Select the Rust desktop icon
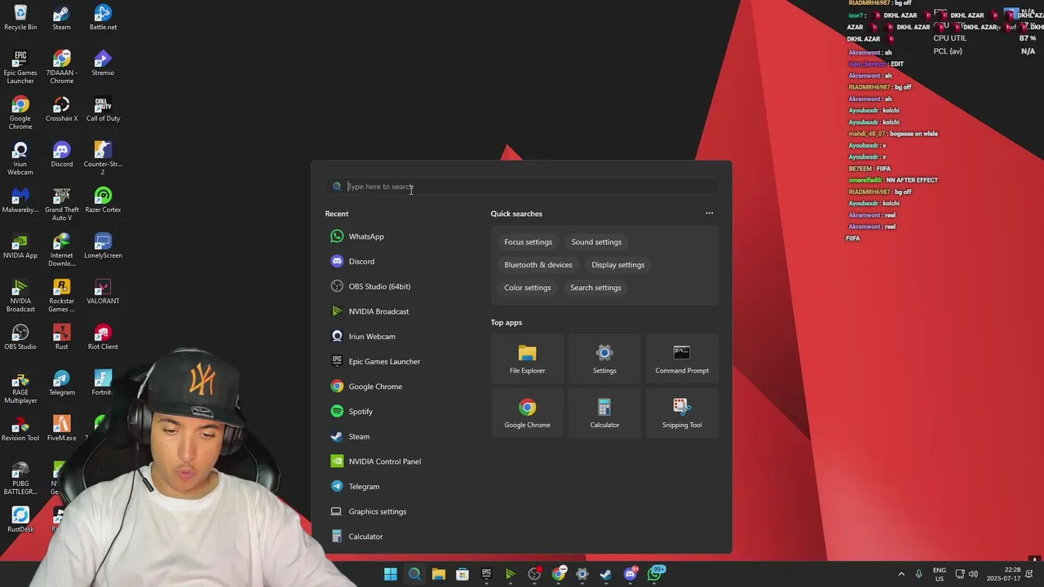Screen dimensions: 1044x587 (61, 338)
